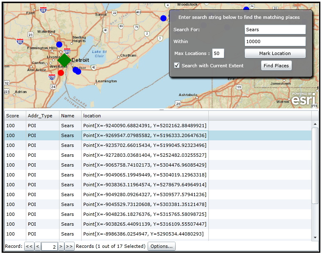
Task: Jump to last record with >> button
Action: pos(69,246)
